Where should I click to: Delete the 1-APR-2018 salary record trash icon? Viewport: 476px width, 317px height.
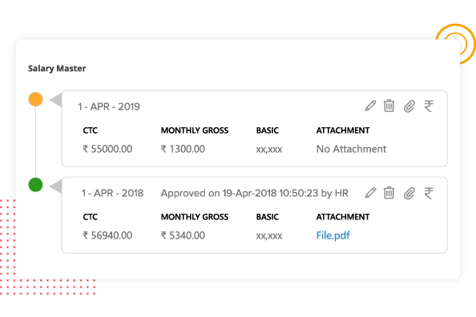pyautogui.click(x=389, y=193)
